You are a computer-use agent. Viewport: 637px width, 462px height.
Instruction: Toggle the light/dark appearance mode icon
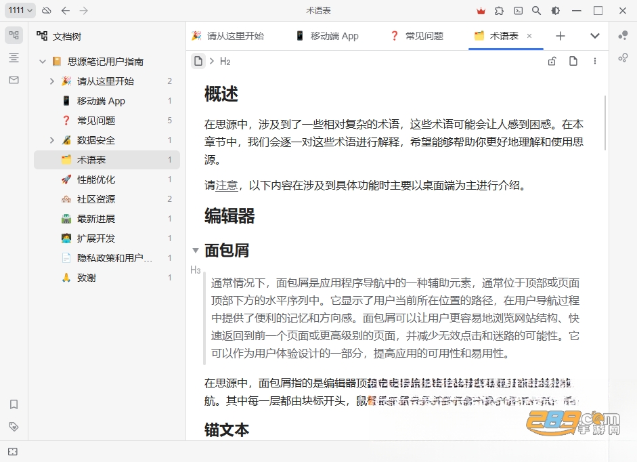(555, 11)
